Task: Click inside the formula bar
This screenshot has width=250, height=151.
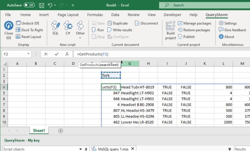Action: coord(162,54)
